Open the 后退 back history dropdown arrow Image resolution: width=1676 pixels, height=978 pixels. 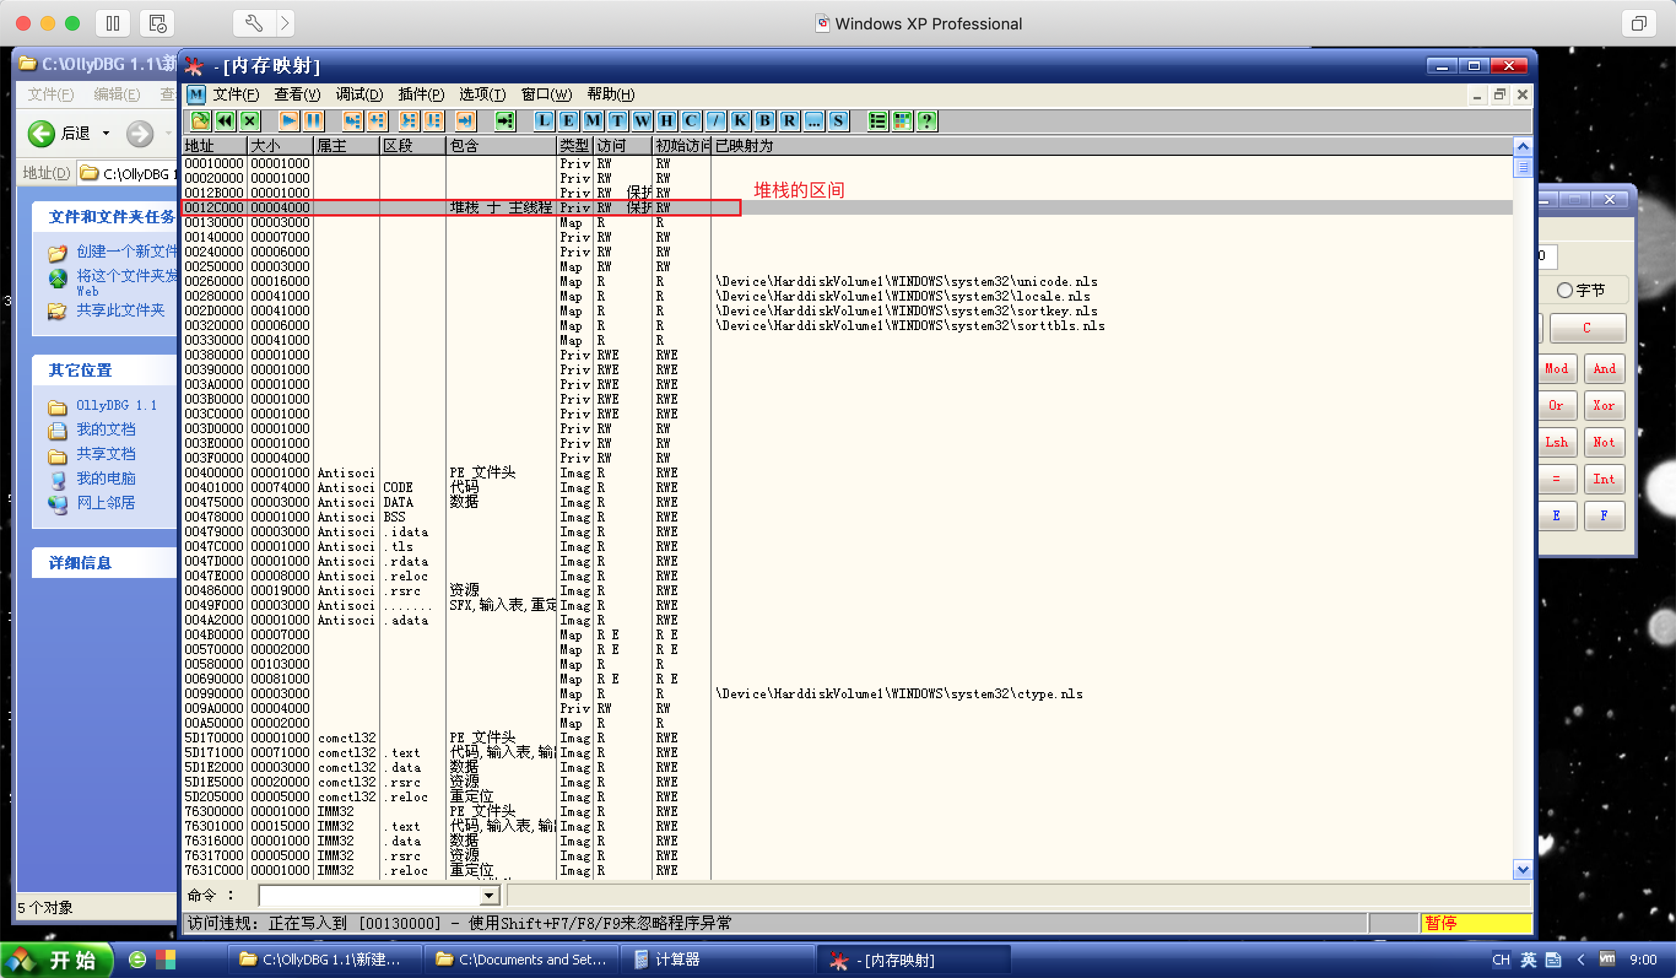(106, 134)
